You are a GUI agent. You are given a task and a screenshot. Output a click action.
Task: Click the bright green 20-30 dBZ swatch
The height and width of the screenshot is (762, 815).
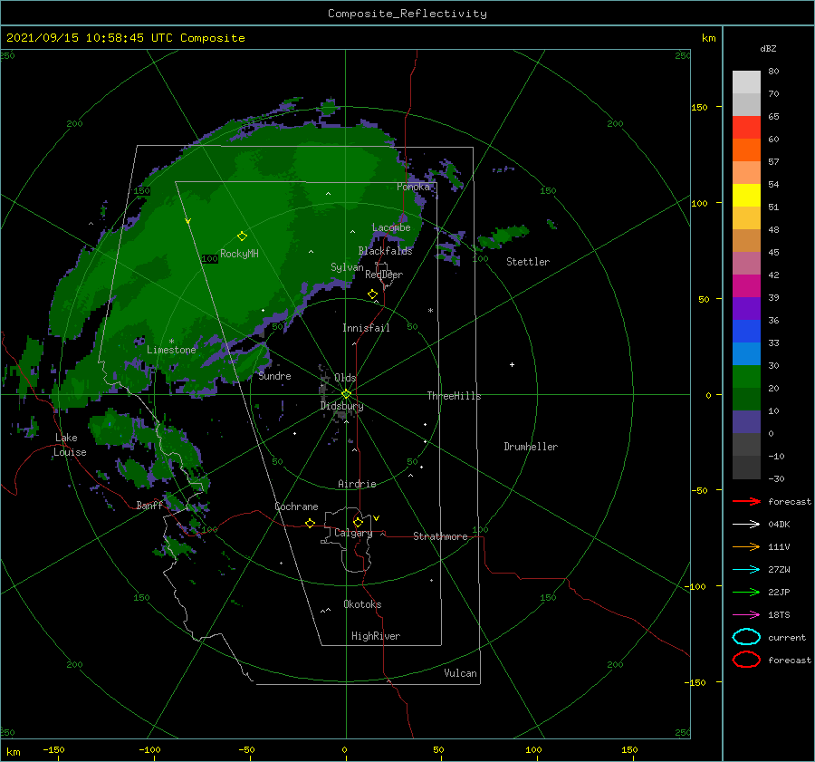pyautogui.click(x=746, y=376)
